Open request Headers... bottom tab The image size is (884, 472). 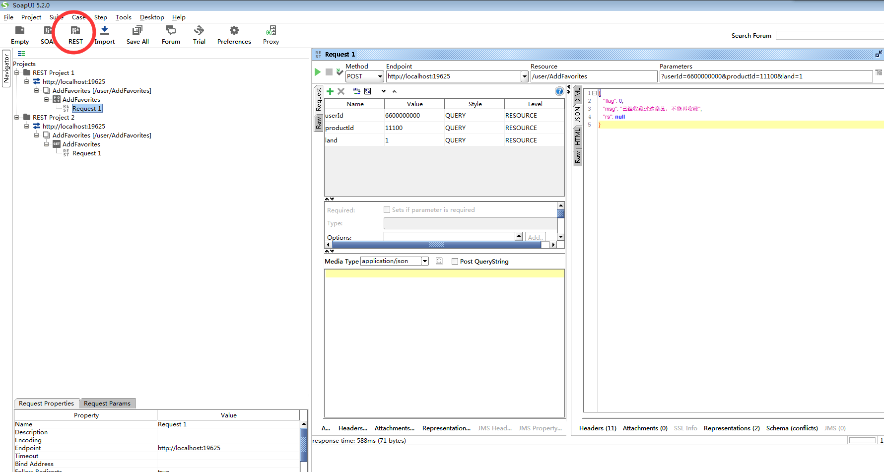353,428
